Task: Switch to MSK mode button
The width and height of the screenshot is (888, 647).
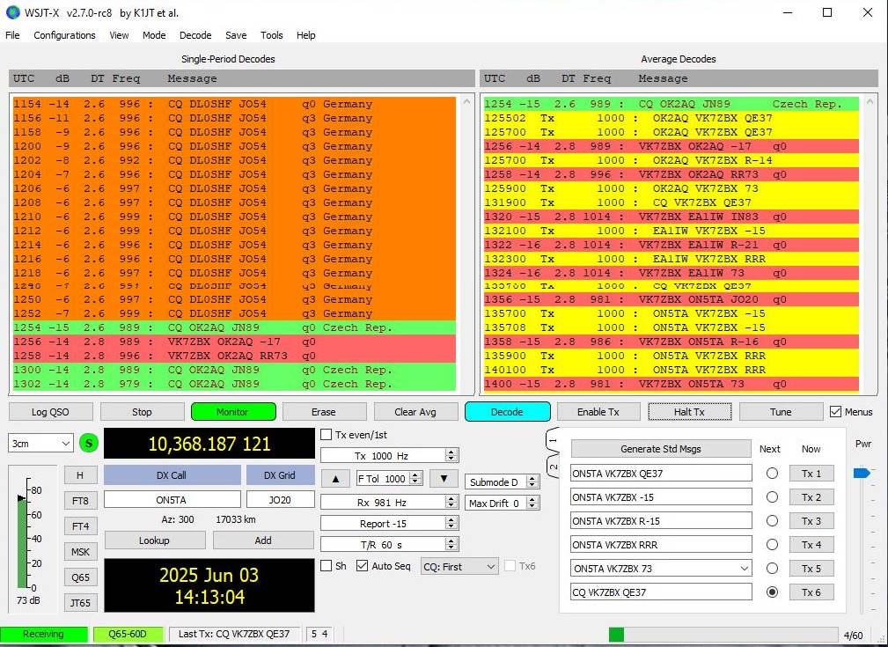Action: pos(80,552)
